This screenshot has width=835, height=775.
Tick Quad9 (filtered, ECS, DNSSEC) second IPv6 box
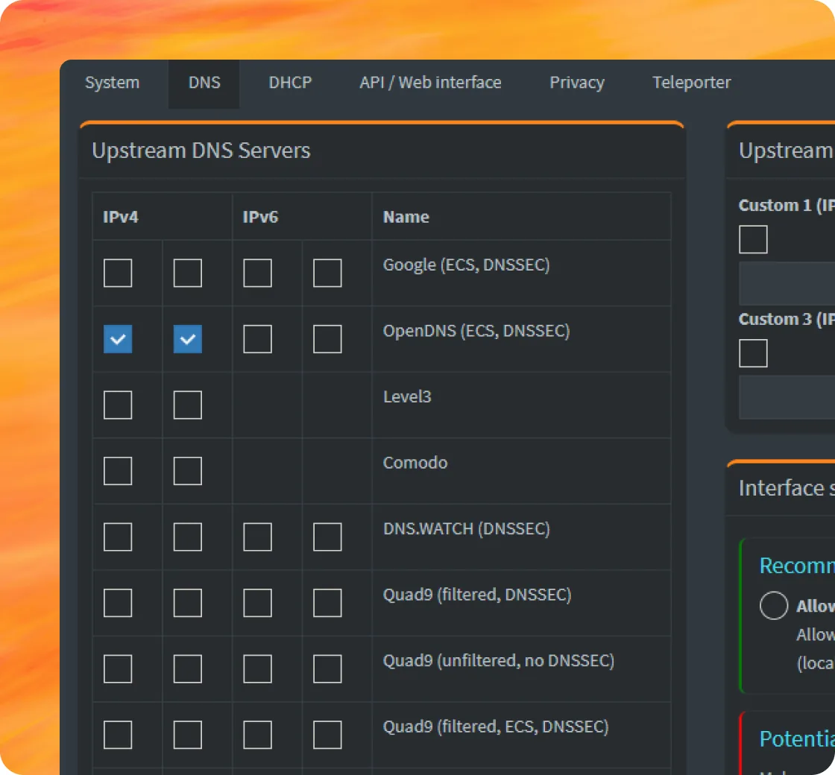(x=327, y=735)
